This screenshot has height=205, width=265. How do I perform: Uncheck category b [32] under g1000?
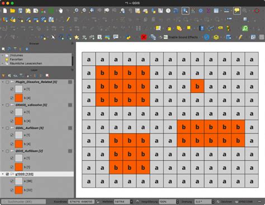coord(12,190)
